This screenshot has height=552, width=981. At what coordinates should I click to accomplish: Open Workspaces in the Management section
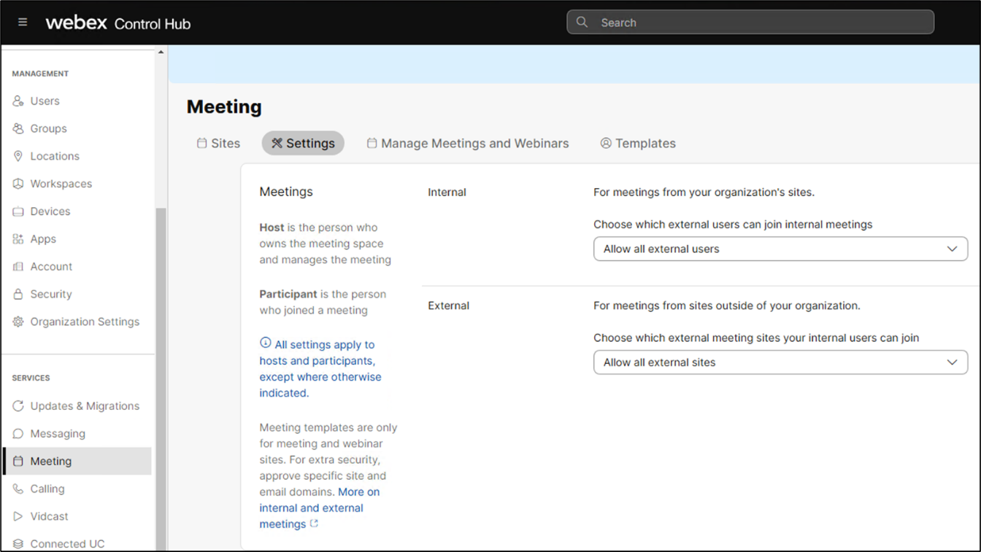tap(61, 184)
